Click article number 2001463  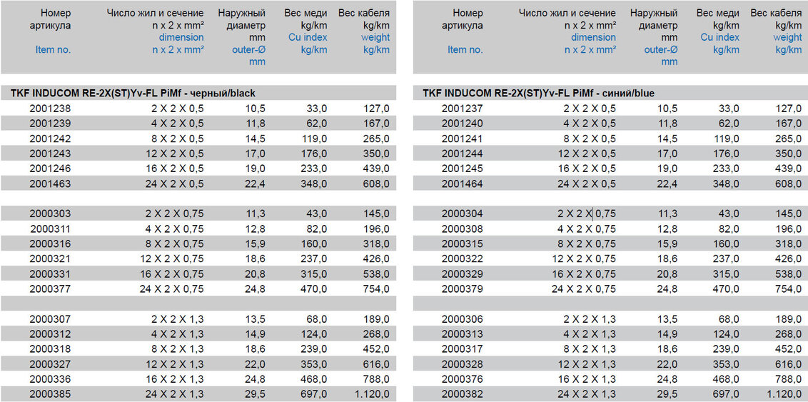pyautogui.click(x=50, y=184)
